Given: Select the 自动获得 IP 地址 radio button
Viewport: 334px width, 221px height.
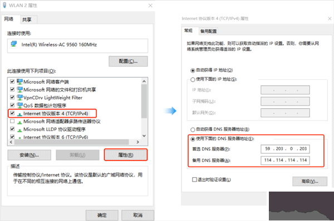Looking at the screenshot, I should [x=193, y=71].
